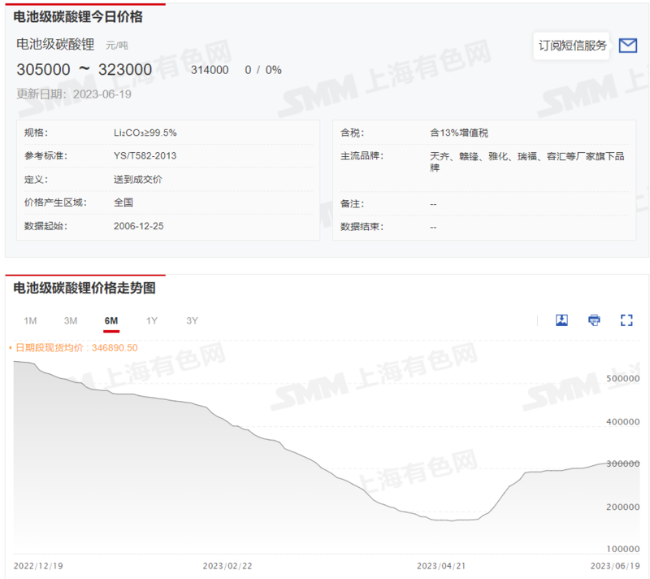Expand the chart to fullscreen
This screenshot has height=579, width=650.
(x=626, y=320)
